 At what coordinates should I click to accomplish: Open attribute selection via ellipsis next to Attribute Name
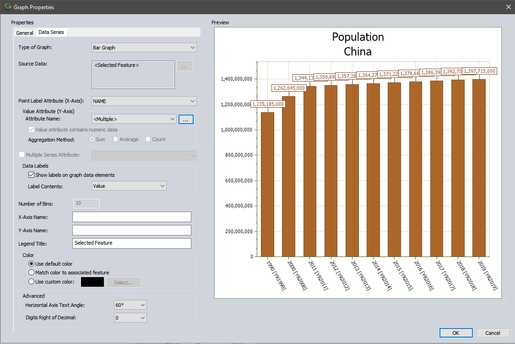coord(186,119)
